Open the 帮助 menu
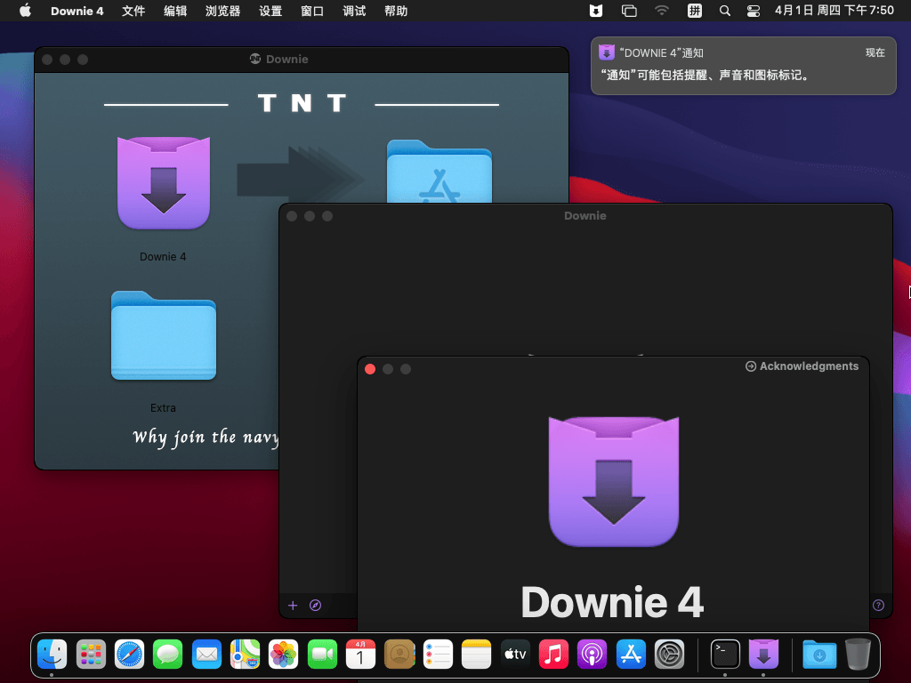The width and height of the screenshot is (911, 683). 396,11
